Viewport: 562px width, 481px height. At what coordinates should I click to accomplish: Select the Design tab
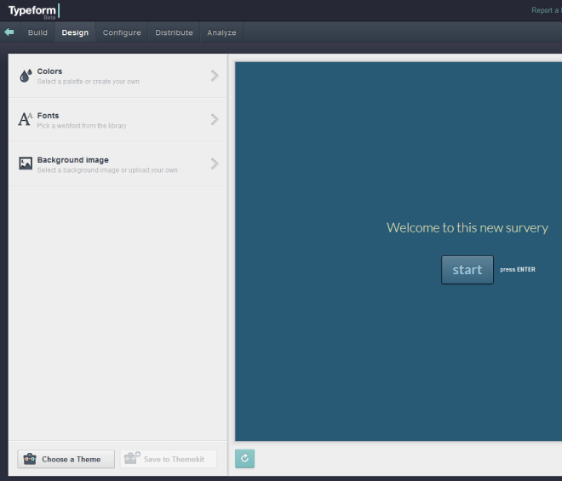tap(75, 33)
